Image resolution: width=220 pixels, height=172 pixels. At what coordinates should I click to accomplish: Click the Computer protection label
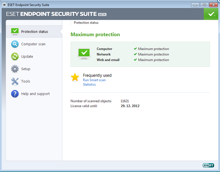pos(104,49)
